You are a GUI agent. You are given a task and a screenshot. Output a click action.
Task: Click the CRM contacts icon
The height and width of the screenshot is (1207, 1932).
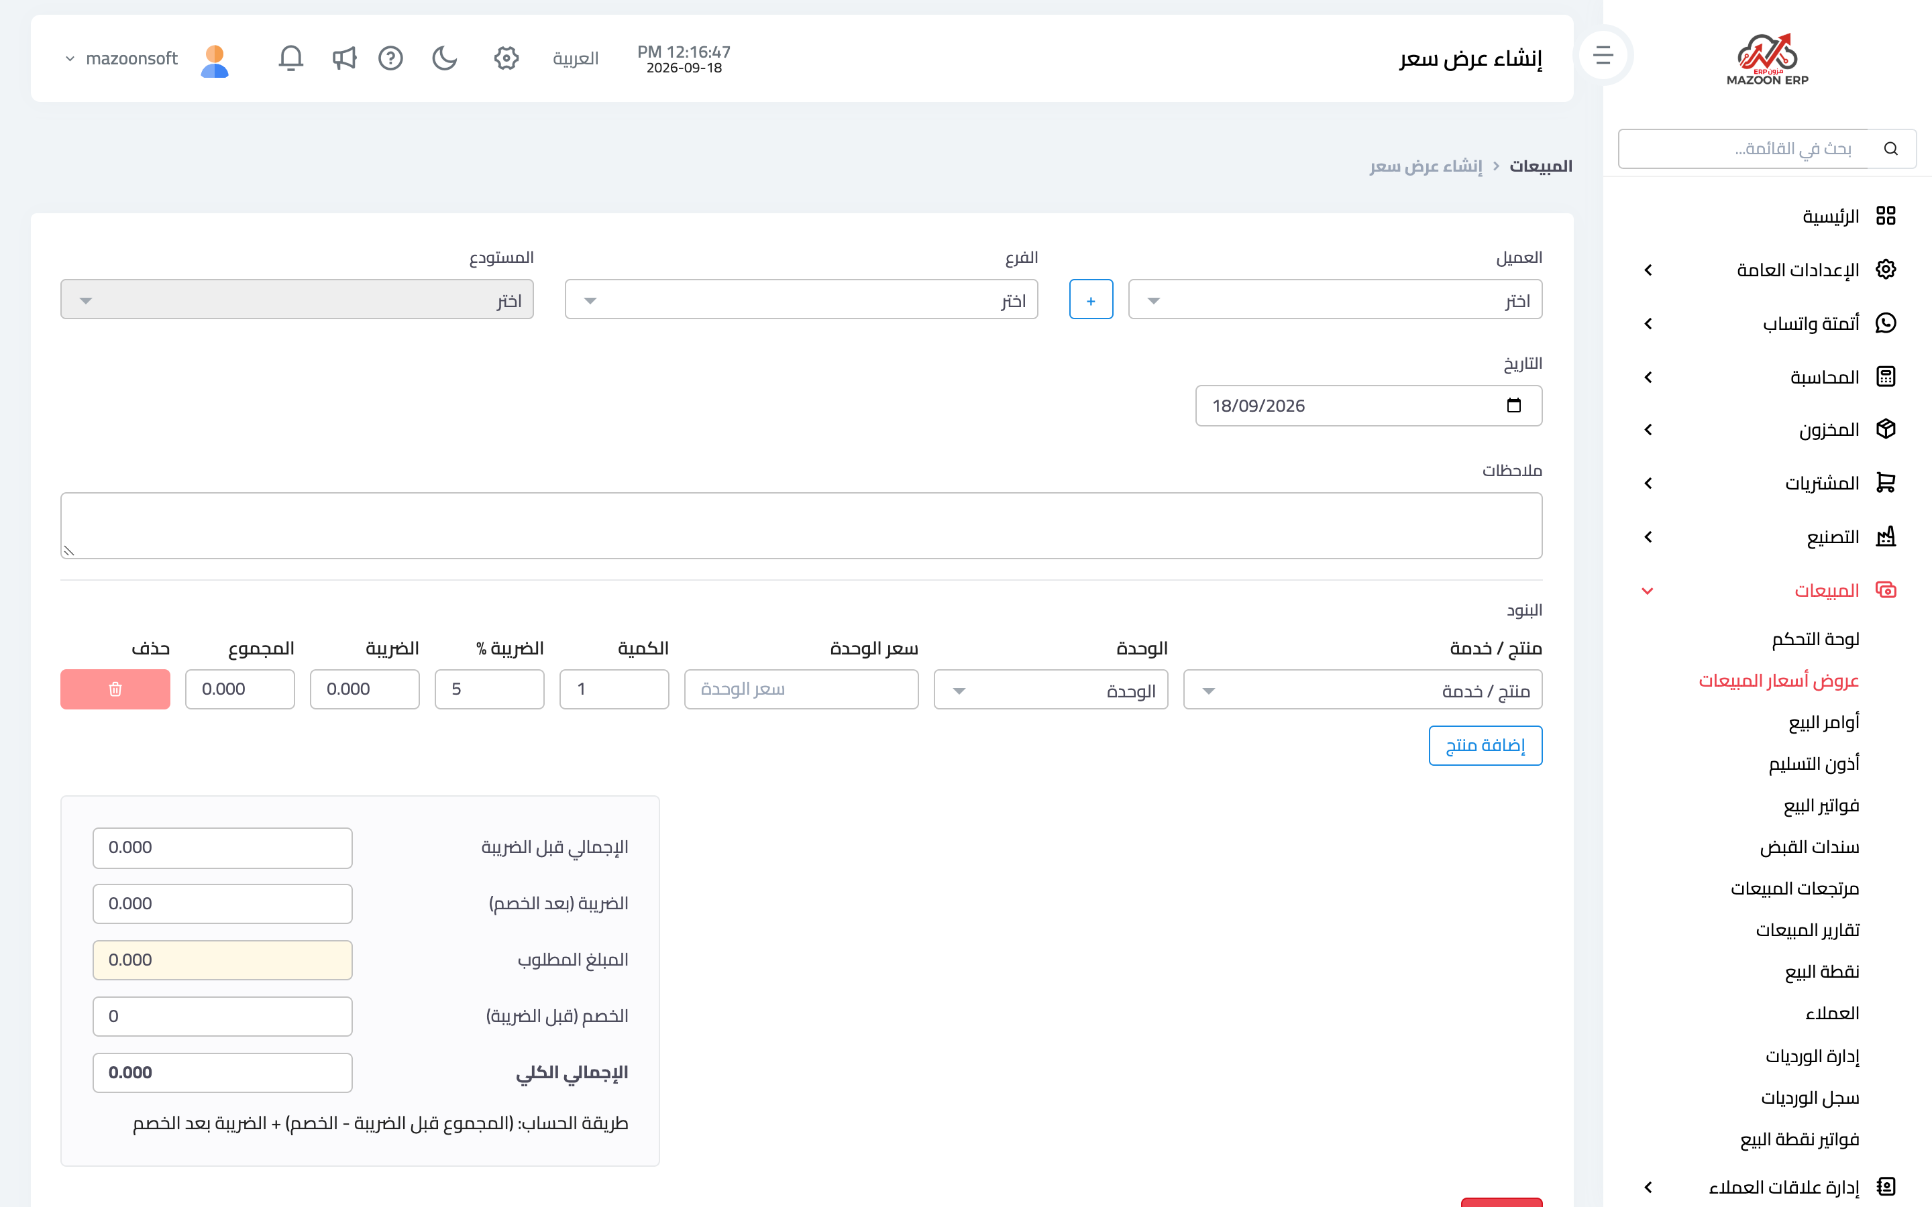coord(1886,1186)
